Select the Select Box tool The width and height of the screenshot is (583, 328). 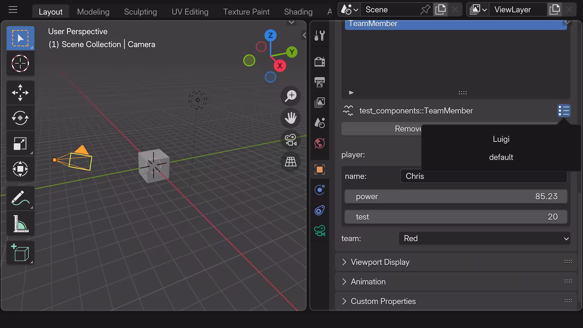[x=20, y=38]
